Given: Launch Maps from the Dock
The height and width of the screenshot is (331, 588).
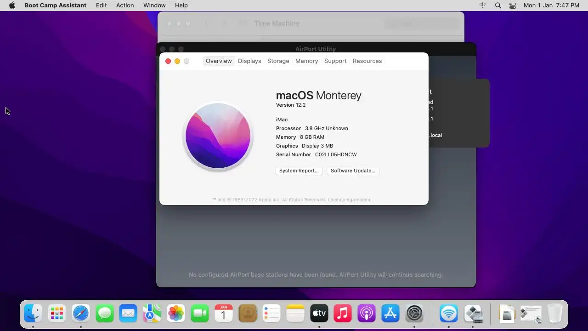Looking at the screenshot, I should (x=152, y=314).
